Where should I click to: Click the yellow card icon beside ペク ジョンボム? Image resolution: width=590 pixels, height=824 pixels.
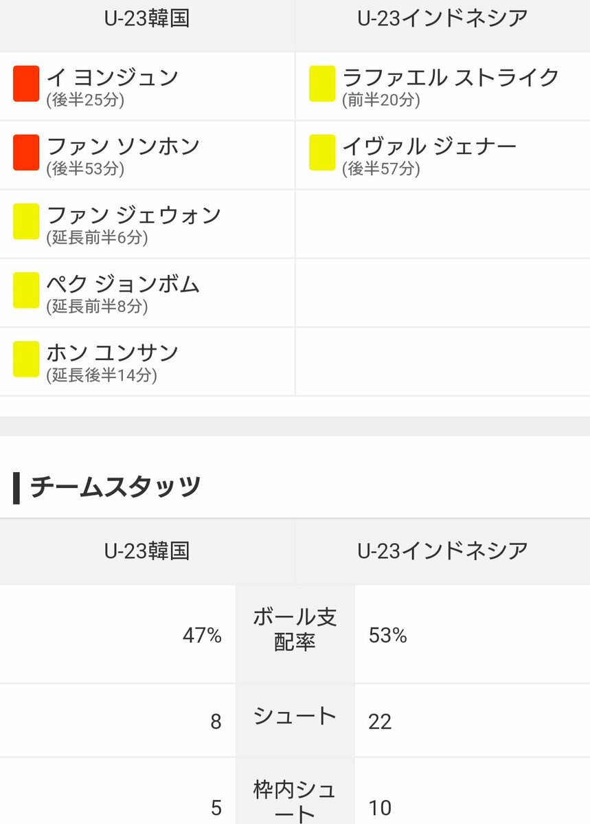point(26,290)
